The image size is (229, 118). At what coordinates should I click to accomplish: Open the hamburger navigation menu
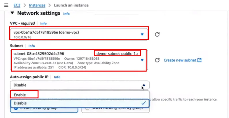6,5
